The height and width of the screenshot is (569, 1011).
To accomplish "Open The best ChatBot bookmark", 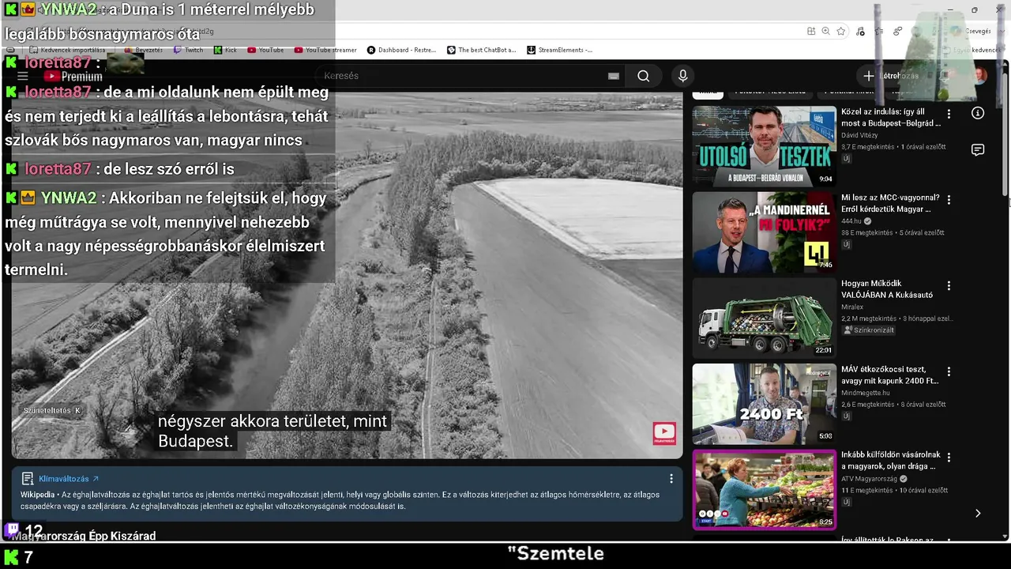I will (482, 50).
